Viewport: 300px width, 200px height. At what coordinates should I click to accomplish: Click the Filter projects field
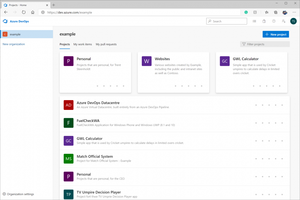click(x=265, y=44)
